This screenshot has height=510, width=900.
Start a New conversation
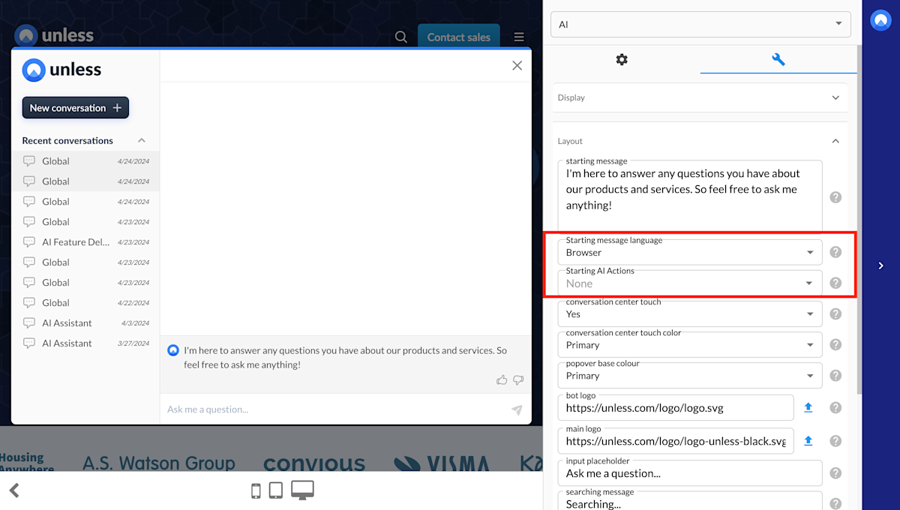[x=75, y=107]
